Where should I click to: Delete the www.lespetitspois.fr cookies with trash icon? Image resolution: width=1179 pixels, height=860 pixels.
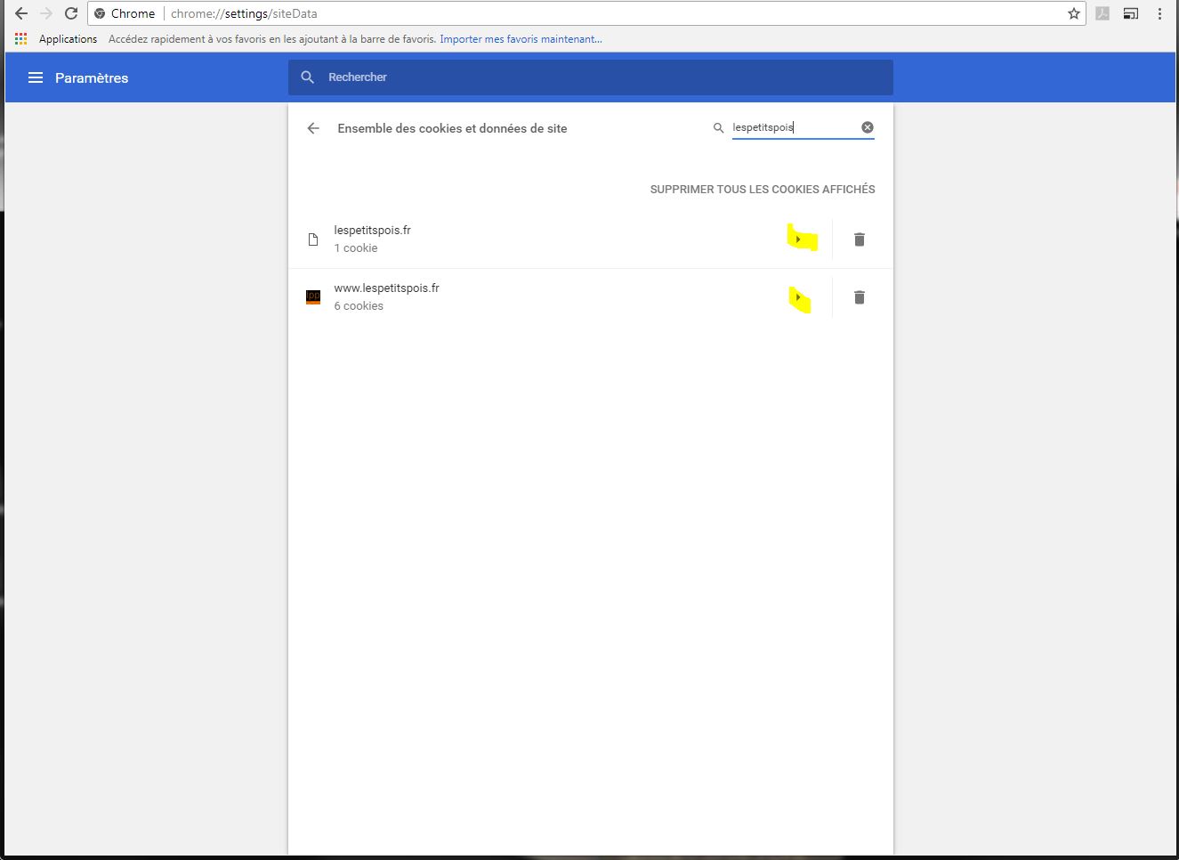860,297
